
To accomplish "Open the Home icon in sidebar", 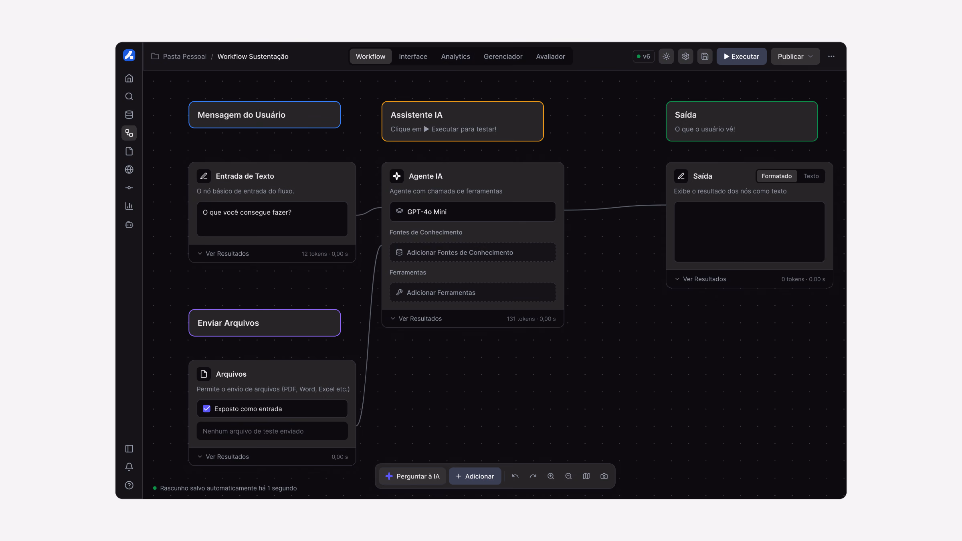I will tap(129, 78).
